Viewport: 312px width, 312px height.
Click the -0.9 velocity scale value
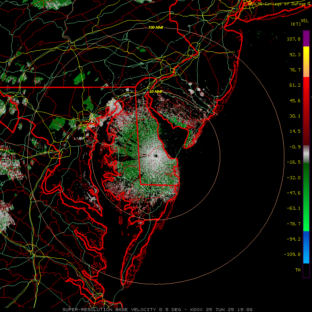click(295, 147)
